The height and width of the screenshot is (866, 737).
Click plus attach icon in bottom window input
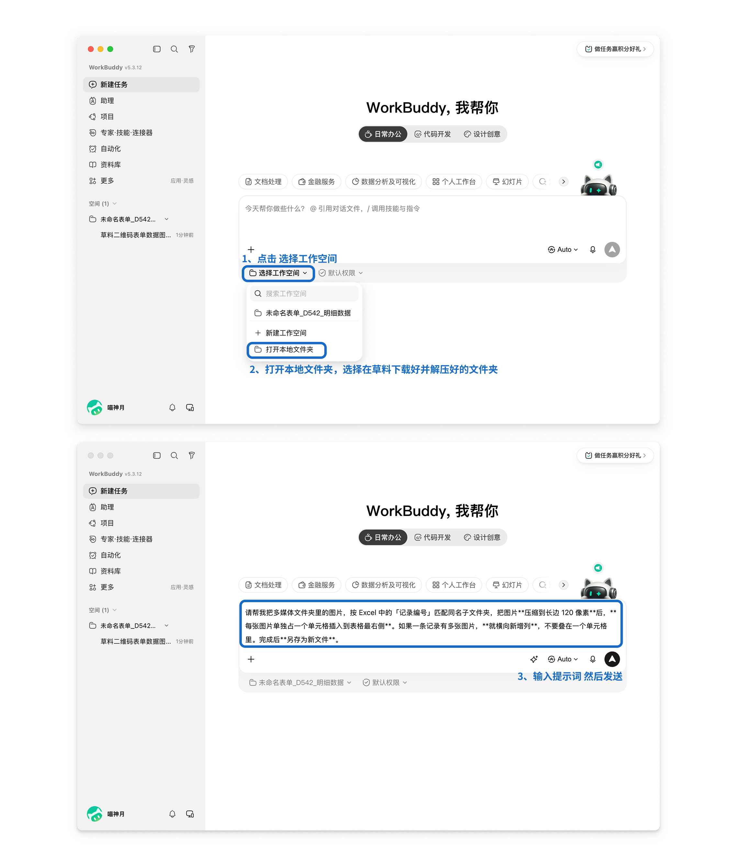click(x=251, y=659)
